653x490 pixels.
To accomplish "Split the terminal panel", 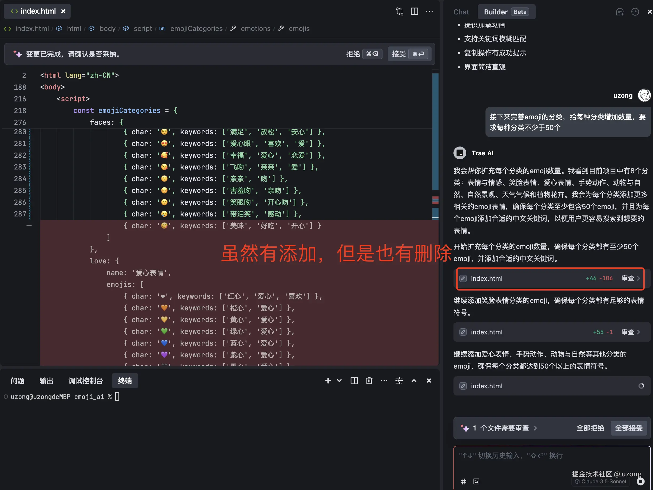I will tap(354, 380).
